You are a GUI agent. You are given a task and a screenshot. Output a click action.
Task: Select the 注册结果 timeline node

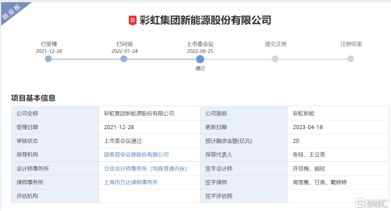351,59
